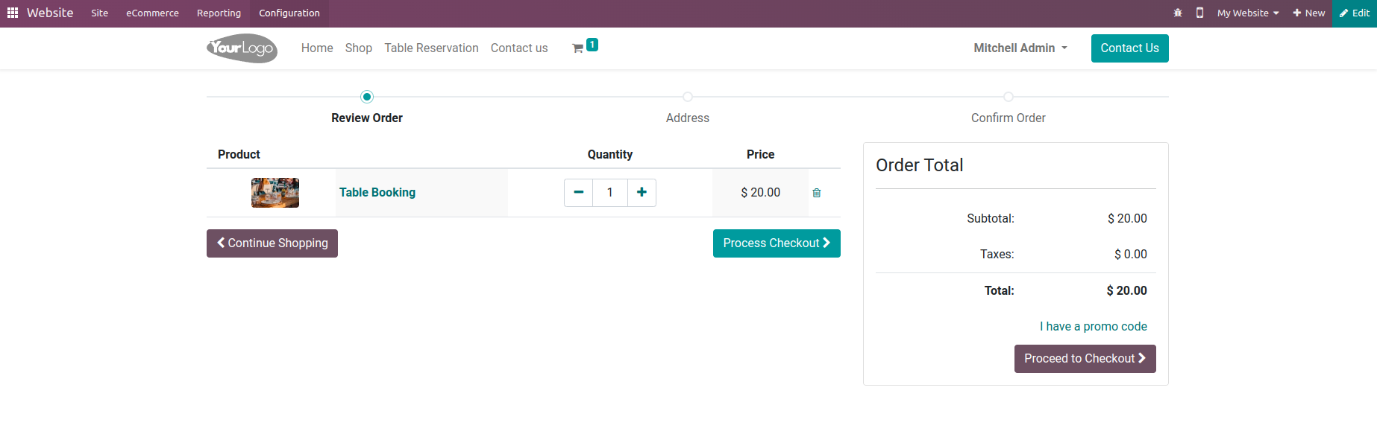1377x434 pixels.
Task: Click the YourLogo site logo
Action: click(x=242, y=48)
